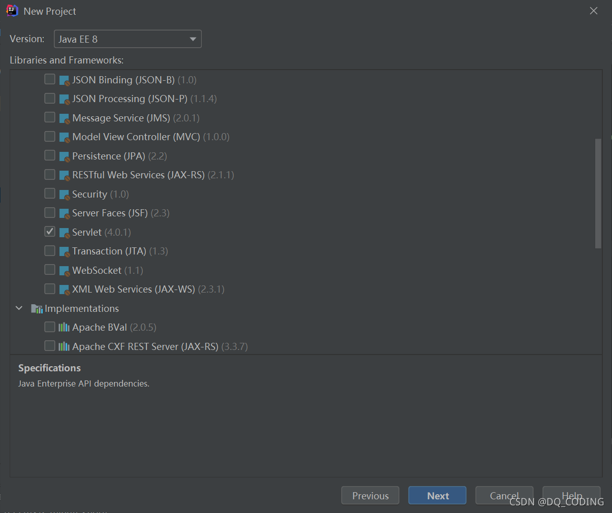Screen dimensions: 612x513
Task: Select the WebSocket (1.1) row label
Action: [108, 270]
